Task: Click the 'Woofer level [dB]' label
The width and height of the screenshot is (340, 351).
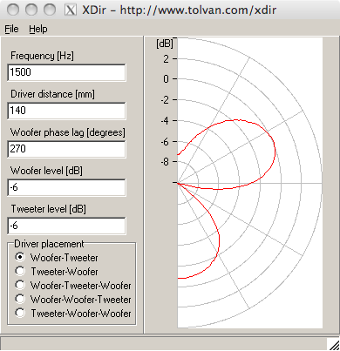Action: [46, 171]
